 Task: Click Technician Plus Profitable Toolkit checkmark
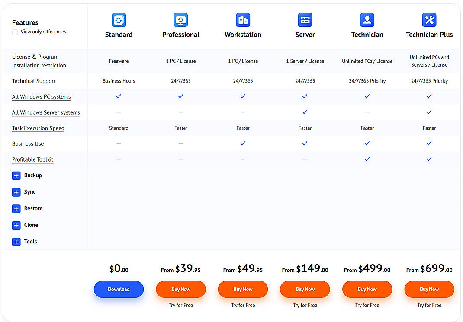[x=429, y=159]
